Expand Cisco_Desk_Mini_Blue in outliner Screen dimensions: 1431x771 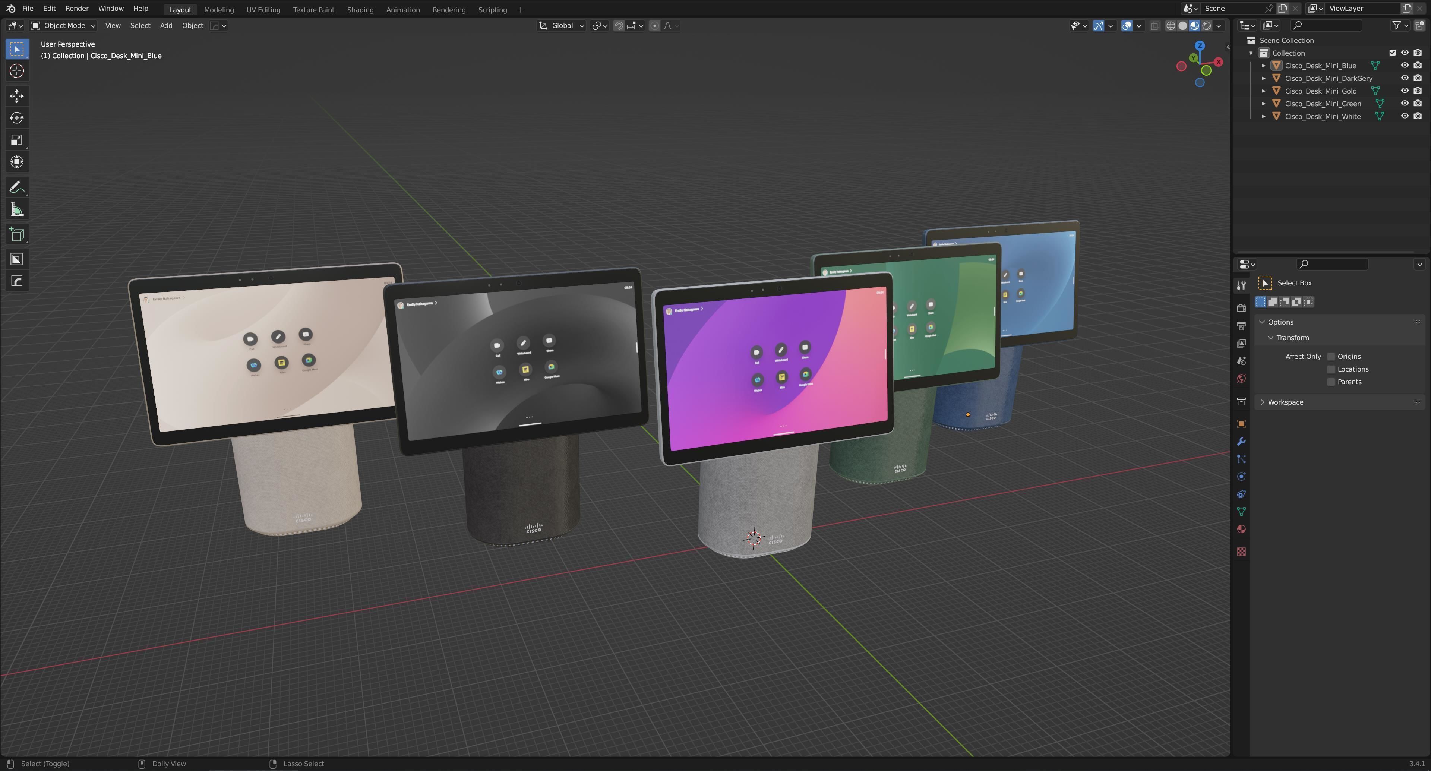(1263, 66)
